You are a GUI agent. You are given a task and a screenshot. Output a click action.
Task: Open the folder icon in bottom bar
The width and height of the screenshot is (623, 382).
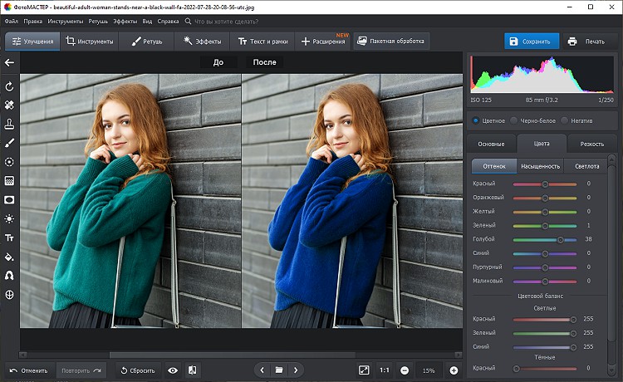[x=279, y=370]
